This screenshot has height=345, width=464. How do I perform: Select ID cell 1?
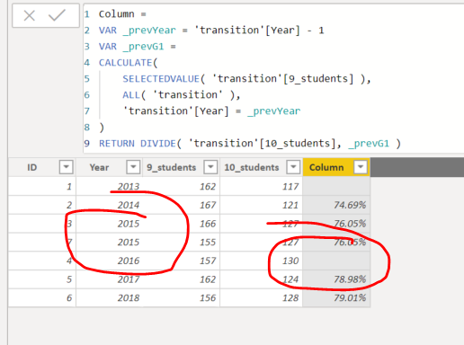(42, 186)
